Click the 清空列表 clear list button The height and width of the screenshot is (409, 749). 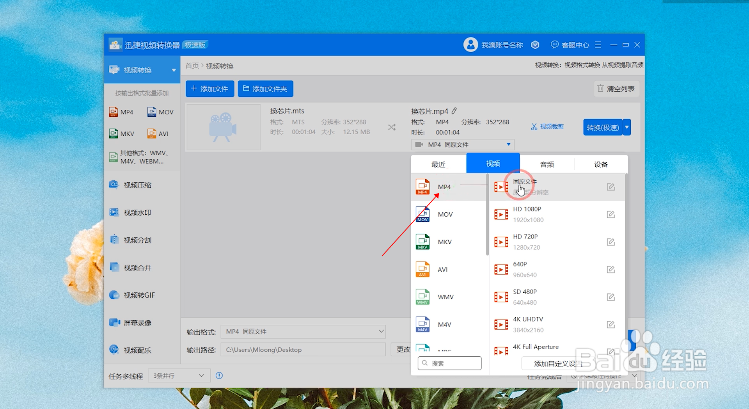coord(616,89)
